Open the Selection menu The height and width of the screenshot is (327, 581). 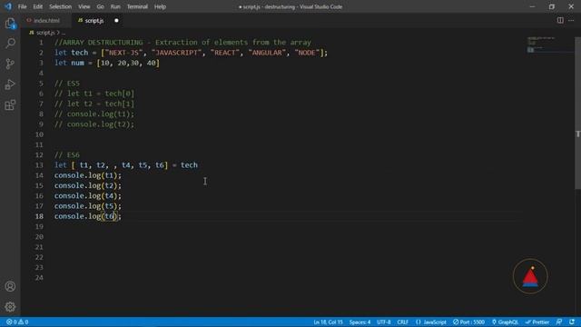(x=61, y=6)
